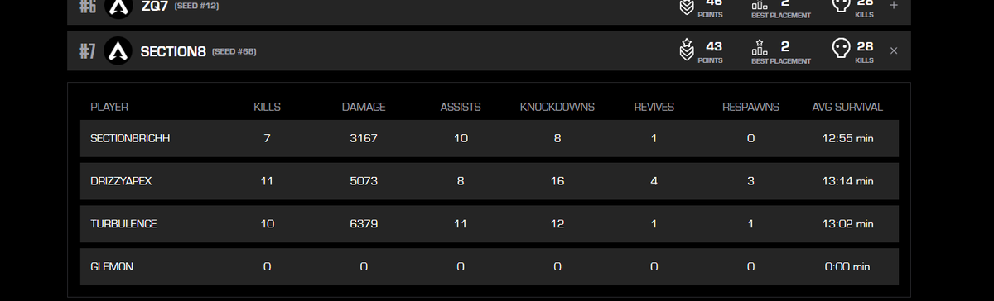Select player TURBULENCE
The image size is (994, 301).
tap(123, 224)
